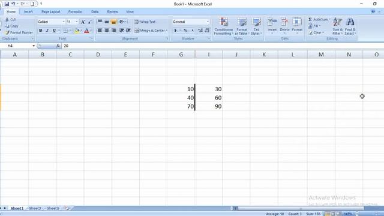Toggle Center horizontal alignment
Image resolution: width=384 pixels, height=216 pixels.
107,31
